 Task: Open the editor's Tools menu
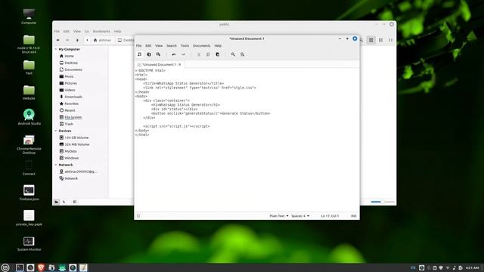coord(185,45)
